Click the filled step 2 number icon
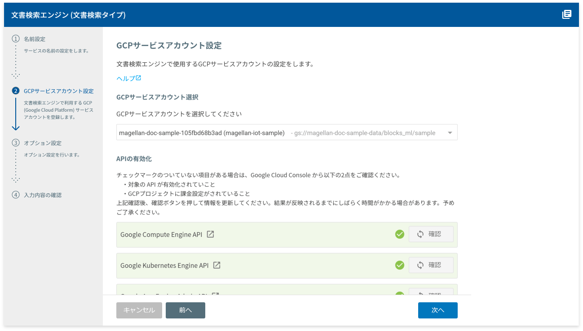The height and width of the screenshot is (331, 583). coord(16,91)
